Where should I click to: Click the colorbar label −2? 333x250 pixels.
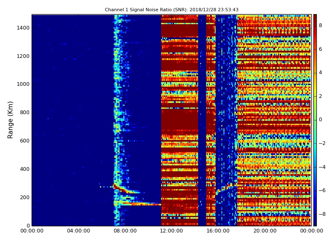(x=322, y=143)
